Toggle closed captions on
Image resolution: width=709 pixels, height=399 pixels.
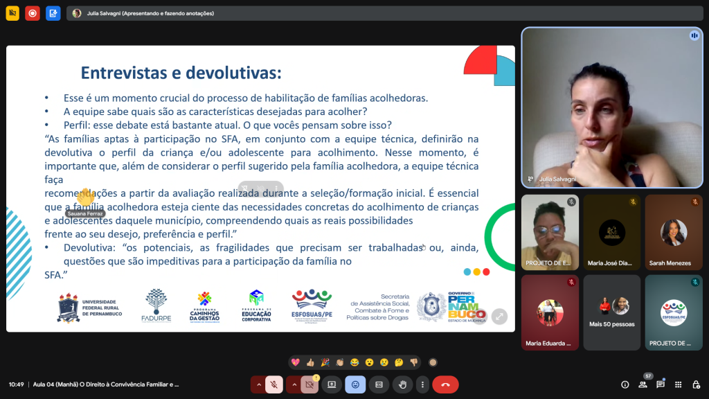click(x=379, y=384)
